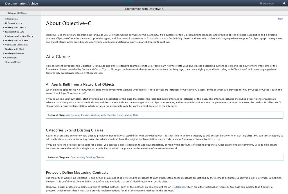Open the delegate glossary link
This screenshot has width=288, height=194.
click(180, 187)
